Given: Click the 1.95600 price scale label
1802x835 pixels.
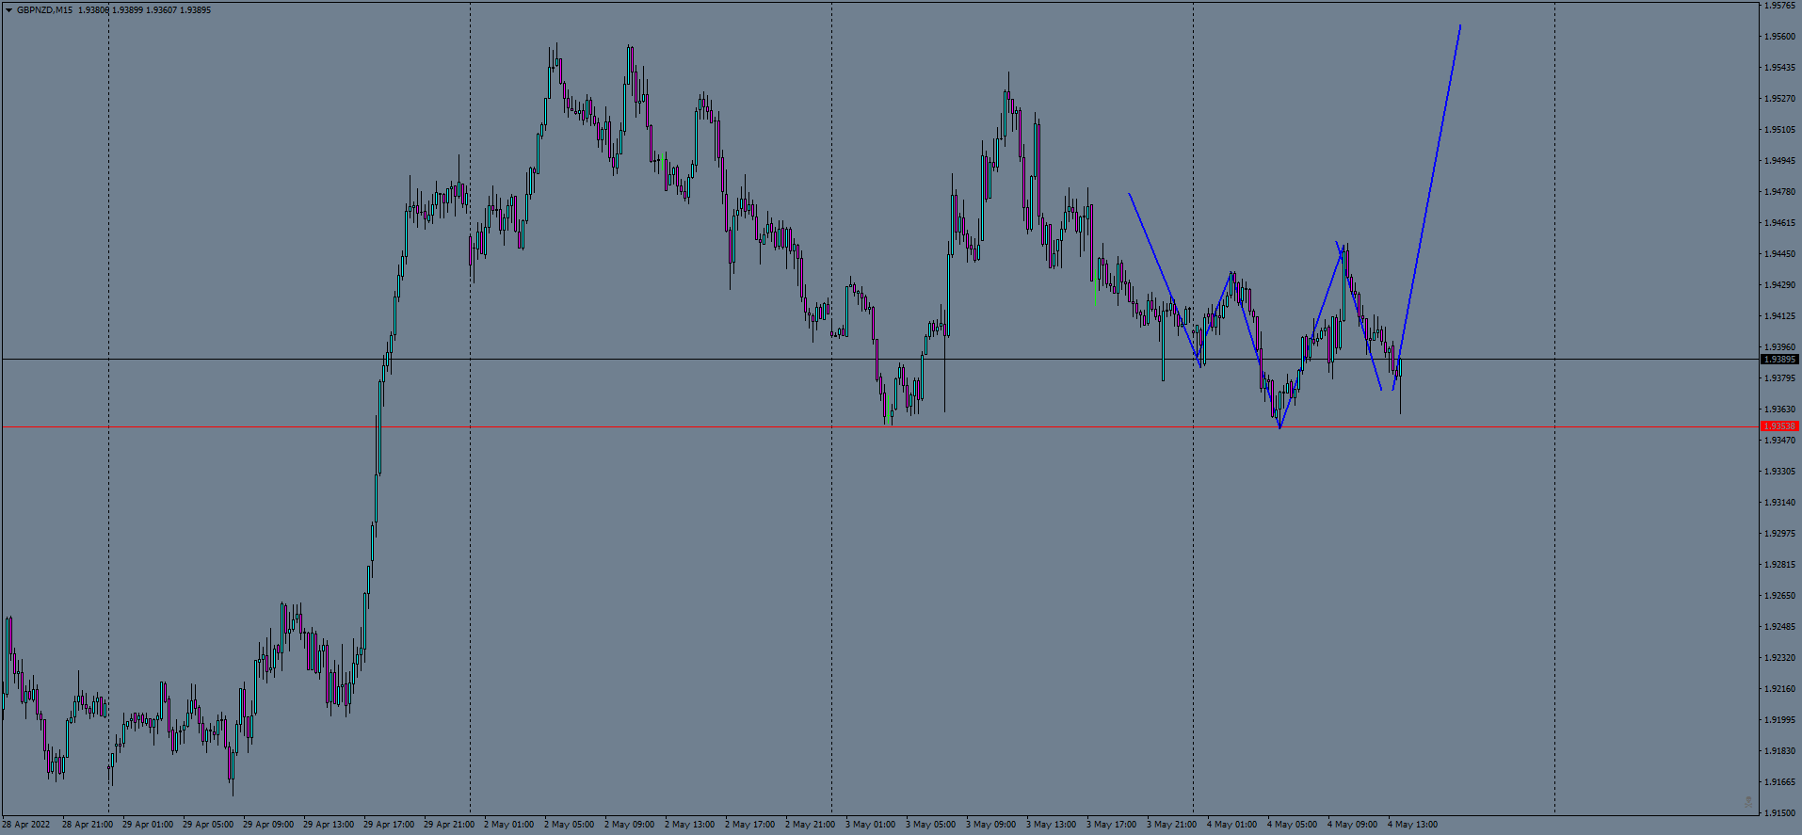Looking at the screenshot, I should click(x=1779, y=37).
